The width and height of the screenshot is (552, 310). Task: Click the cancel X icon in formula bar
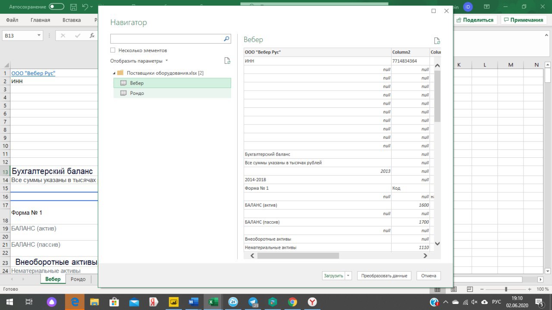coord(63,36)
